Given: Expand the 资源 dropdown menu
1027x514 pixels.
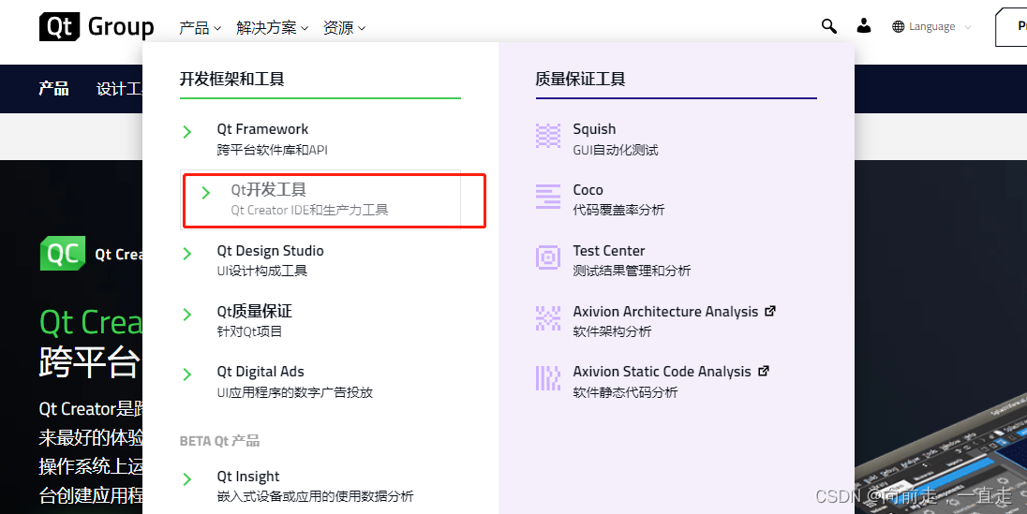Looking at the screenshot, I should click(344, 28).
